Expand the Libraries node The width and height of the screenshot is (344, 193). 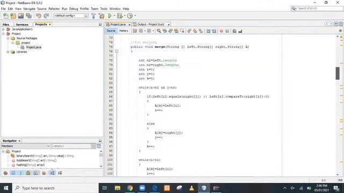8,52
